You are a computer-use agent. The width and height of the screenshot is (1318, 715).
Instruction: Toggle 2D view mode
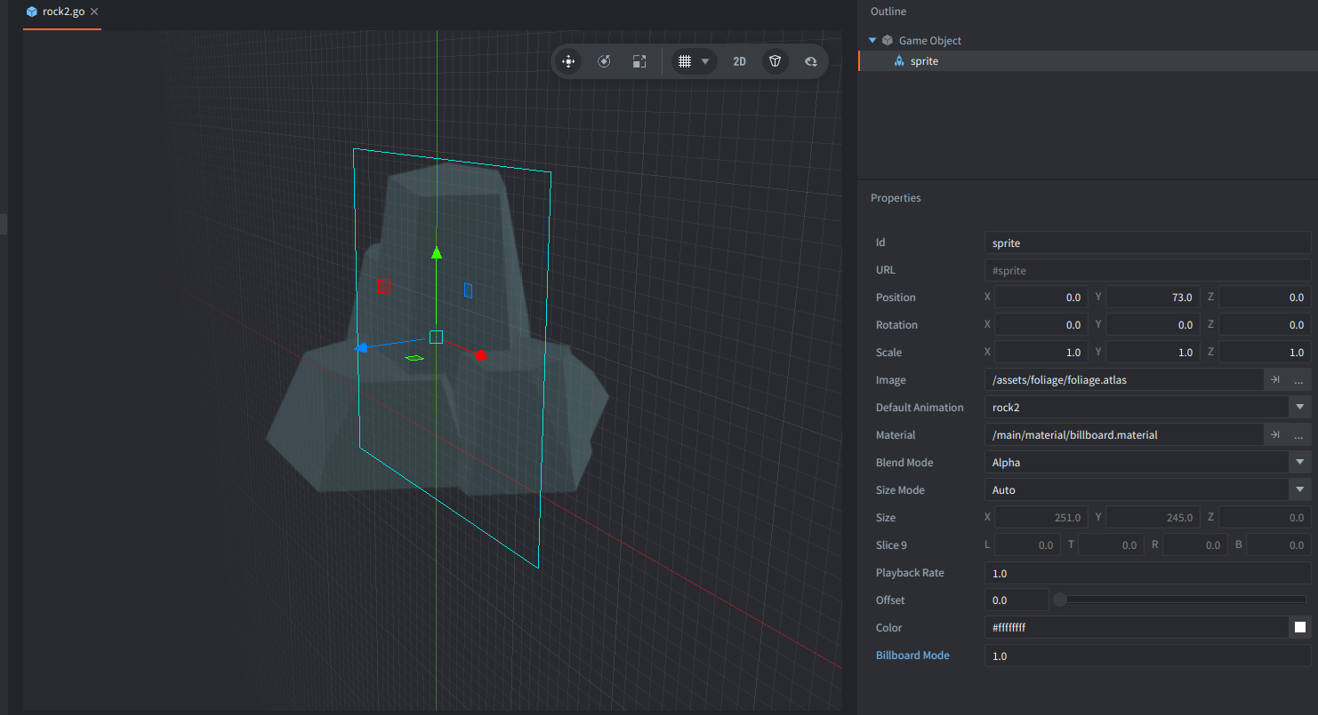pyautogui.click(x=739, y=61)
